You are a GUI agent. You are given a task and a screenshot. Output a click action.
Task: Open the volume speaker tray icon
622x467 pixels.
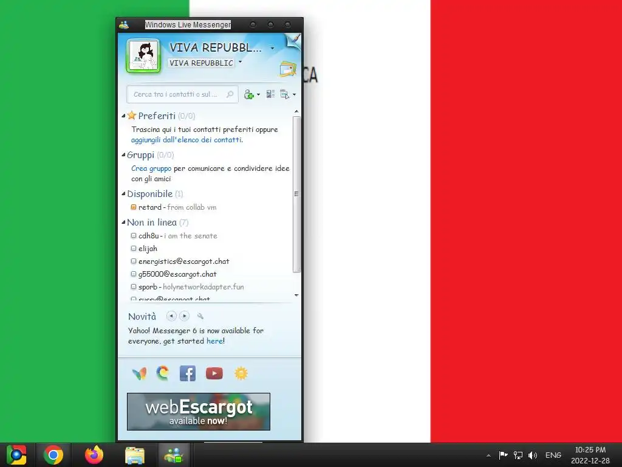pyautogui.click(x=533, y=455)
